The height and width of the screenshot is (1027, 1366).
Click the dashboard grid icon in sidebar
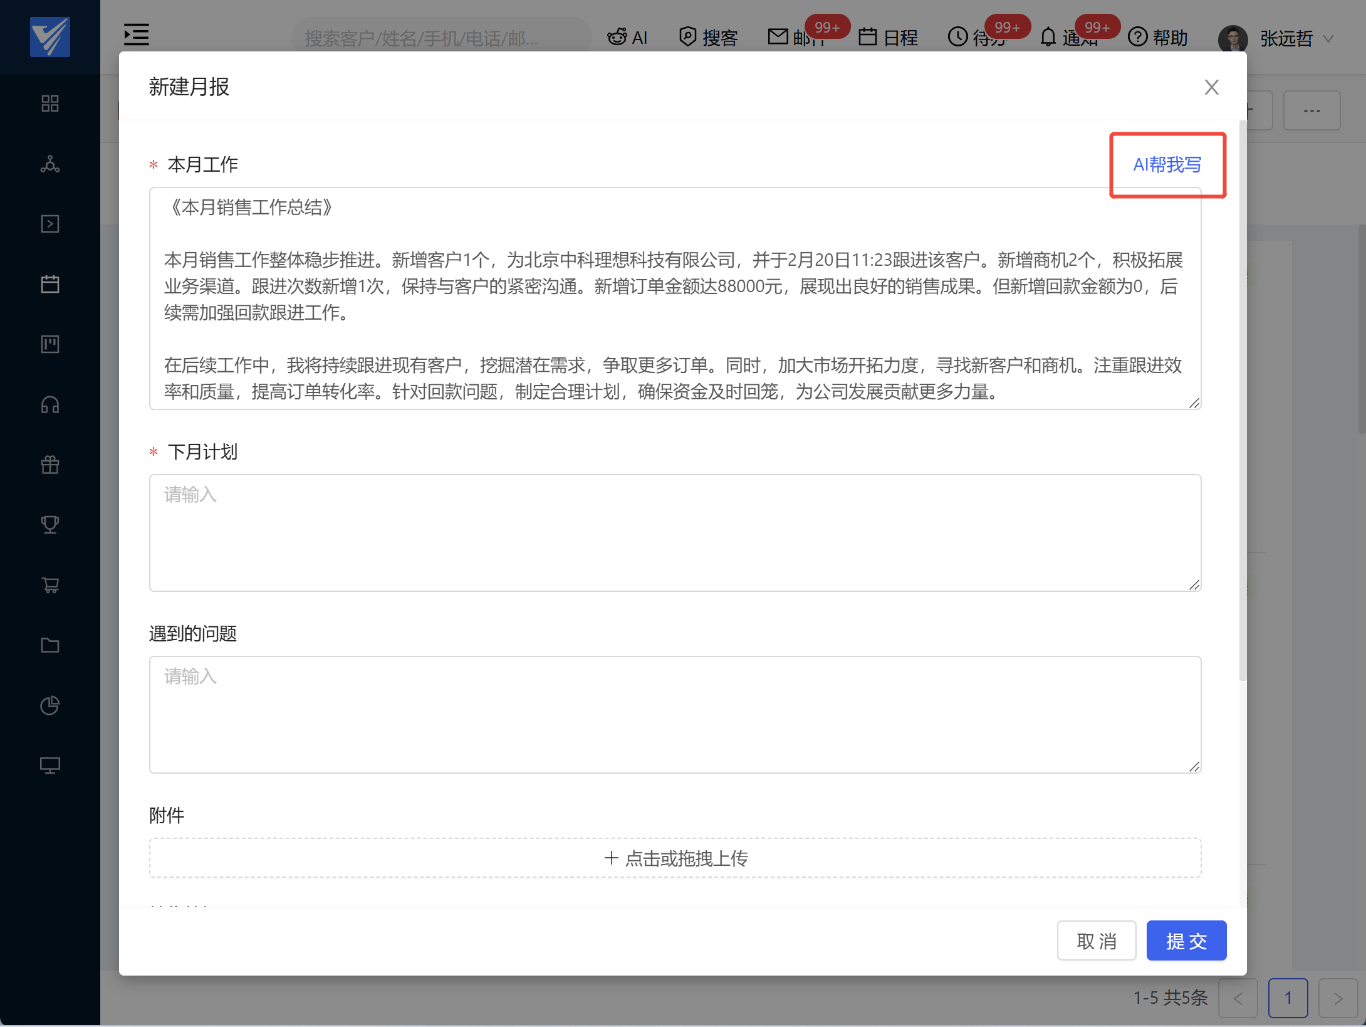pos(50,103)
